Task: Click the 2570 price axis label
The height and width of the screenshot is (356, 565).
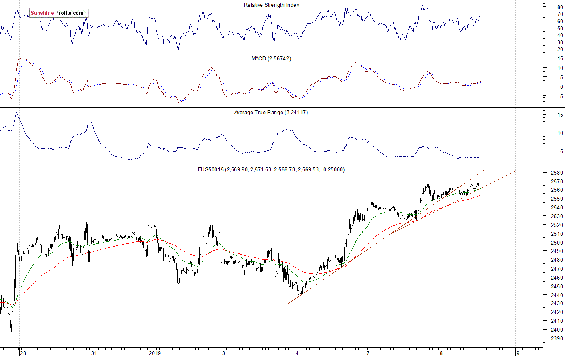Action: coord(557,181)
